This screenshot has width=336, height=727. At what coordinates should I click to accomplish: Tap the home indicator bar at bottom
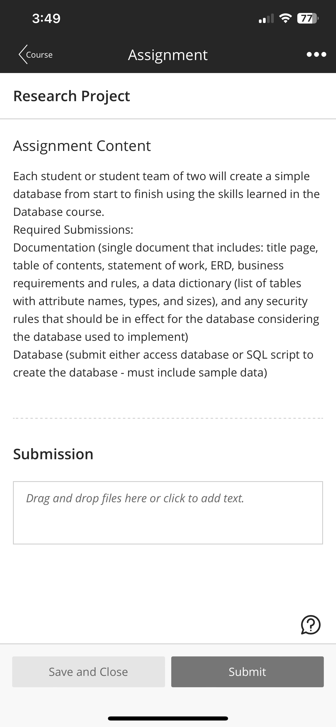point(168,718)
